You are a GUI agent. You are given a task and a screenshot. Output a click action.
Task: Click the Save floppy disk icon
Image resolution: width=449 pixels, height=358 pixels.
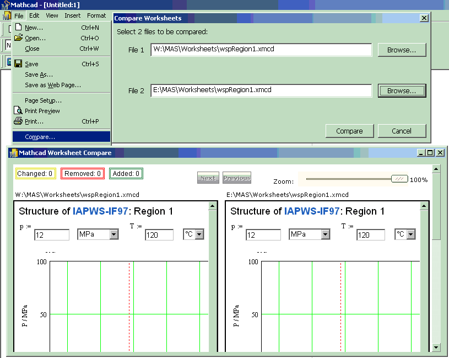(x=18, y=63)
